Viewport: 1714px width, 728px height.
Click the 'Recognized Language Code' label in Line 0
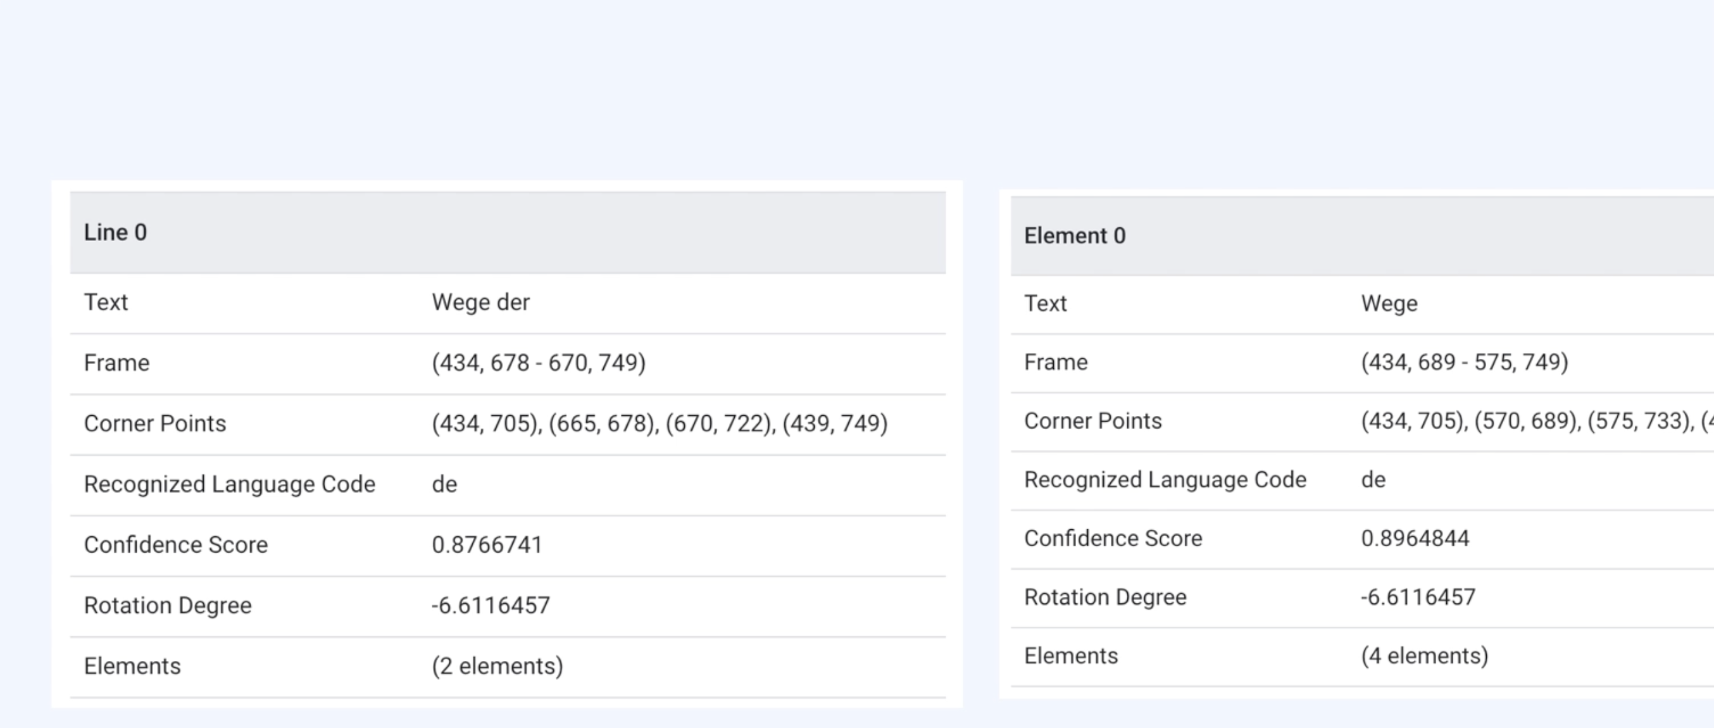[229, 484]
